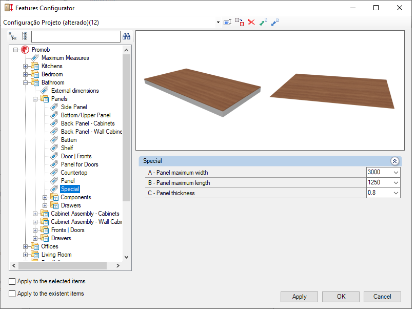Open Panel maximum length dropdown
415x314 pixels.
click(x=396, y=183)
